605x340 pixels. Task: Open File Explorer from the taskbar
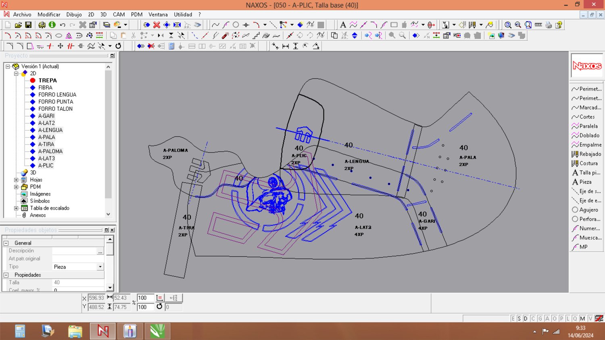pyautogui.click(x=75, y=332)
